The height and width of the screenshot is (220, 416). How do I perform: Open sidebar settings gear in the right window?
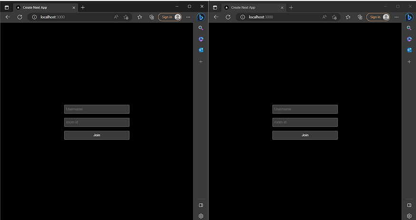tap(409, 216)
